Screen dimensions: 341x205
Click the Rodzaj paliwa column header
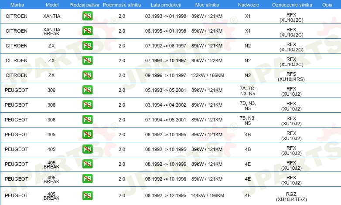click(85, 5)
